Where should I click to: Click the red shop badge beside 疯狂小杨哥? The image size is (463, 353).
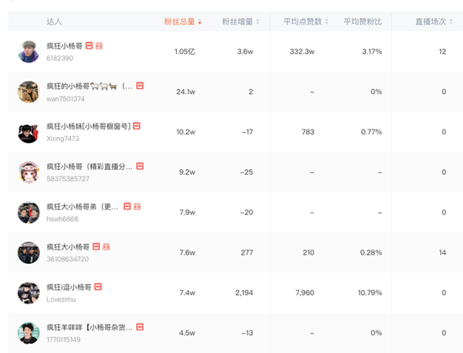coord(89,45)
